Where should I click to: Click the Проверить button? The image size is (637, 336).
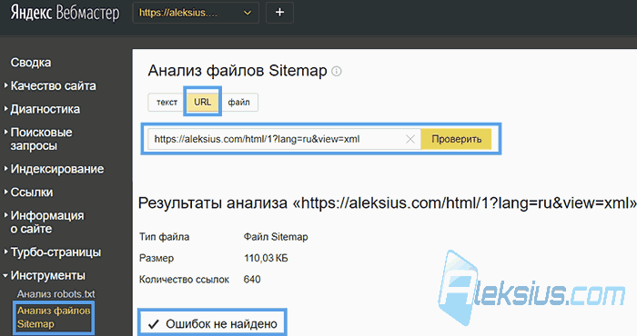coord(456,139)
